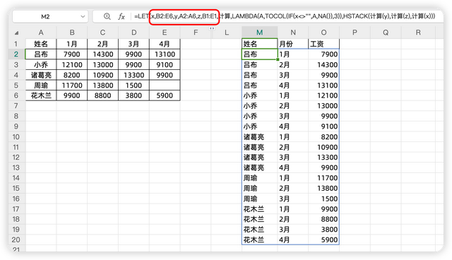Select row 2 header
This screenshot has height=260, width=452.
tap(16, 54)
